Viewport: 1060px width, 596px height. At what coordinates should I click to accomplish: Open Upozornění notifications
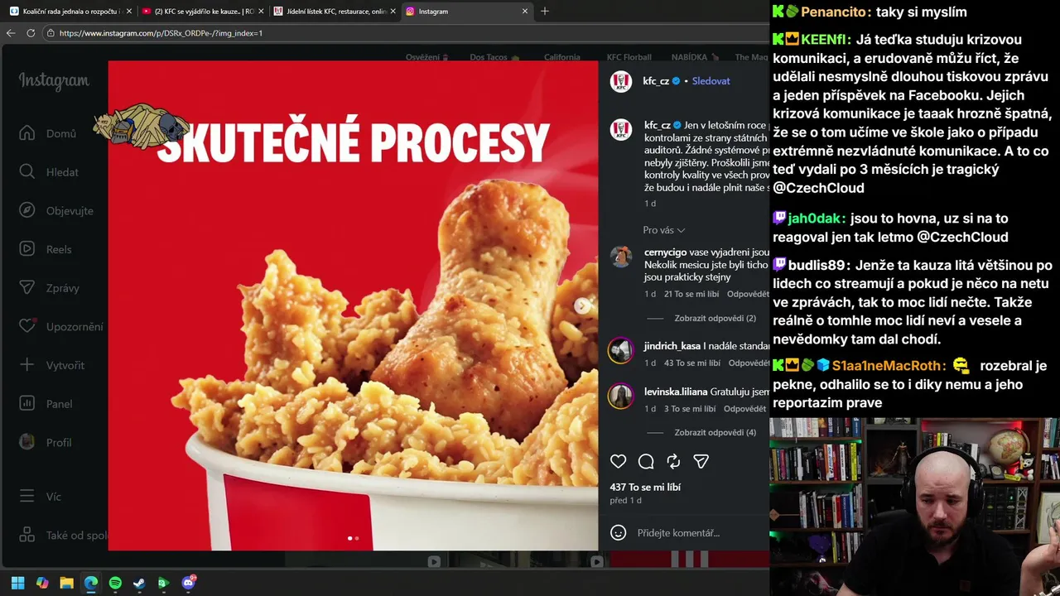61,326
